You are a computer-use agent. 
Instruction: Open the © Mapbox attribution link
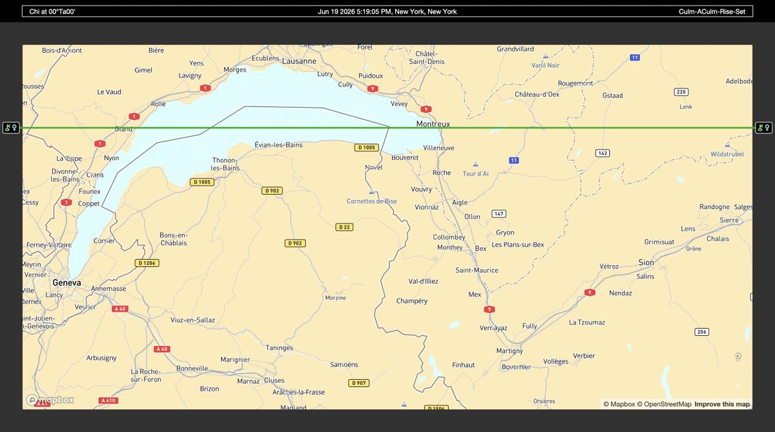619,404
